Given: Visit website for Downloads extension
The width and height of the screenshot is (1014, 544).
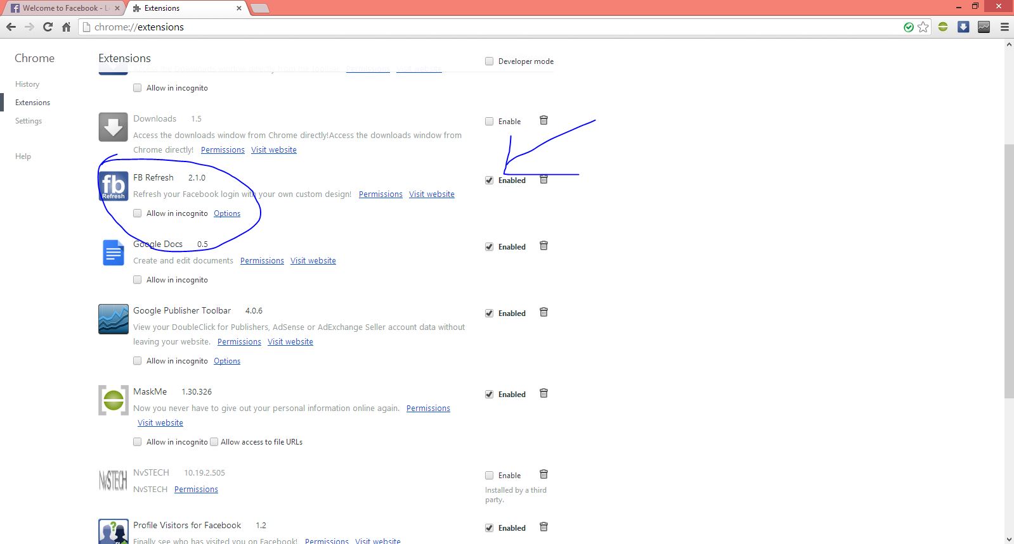Looking at the screenshot, I should (274, 150).
